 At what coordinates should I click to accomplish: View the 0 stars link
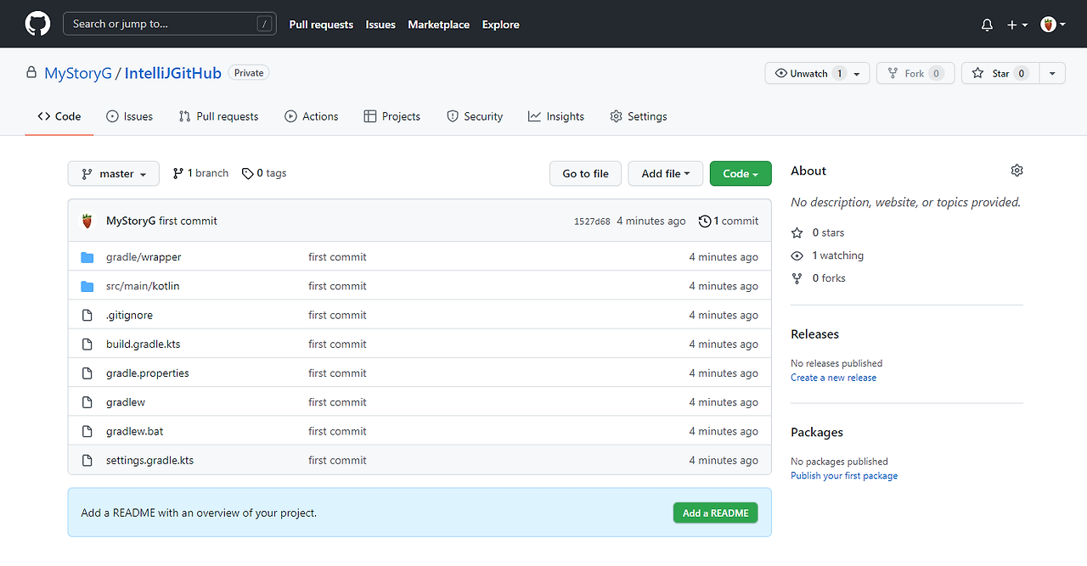pos(819,233)
